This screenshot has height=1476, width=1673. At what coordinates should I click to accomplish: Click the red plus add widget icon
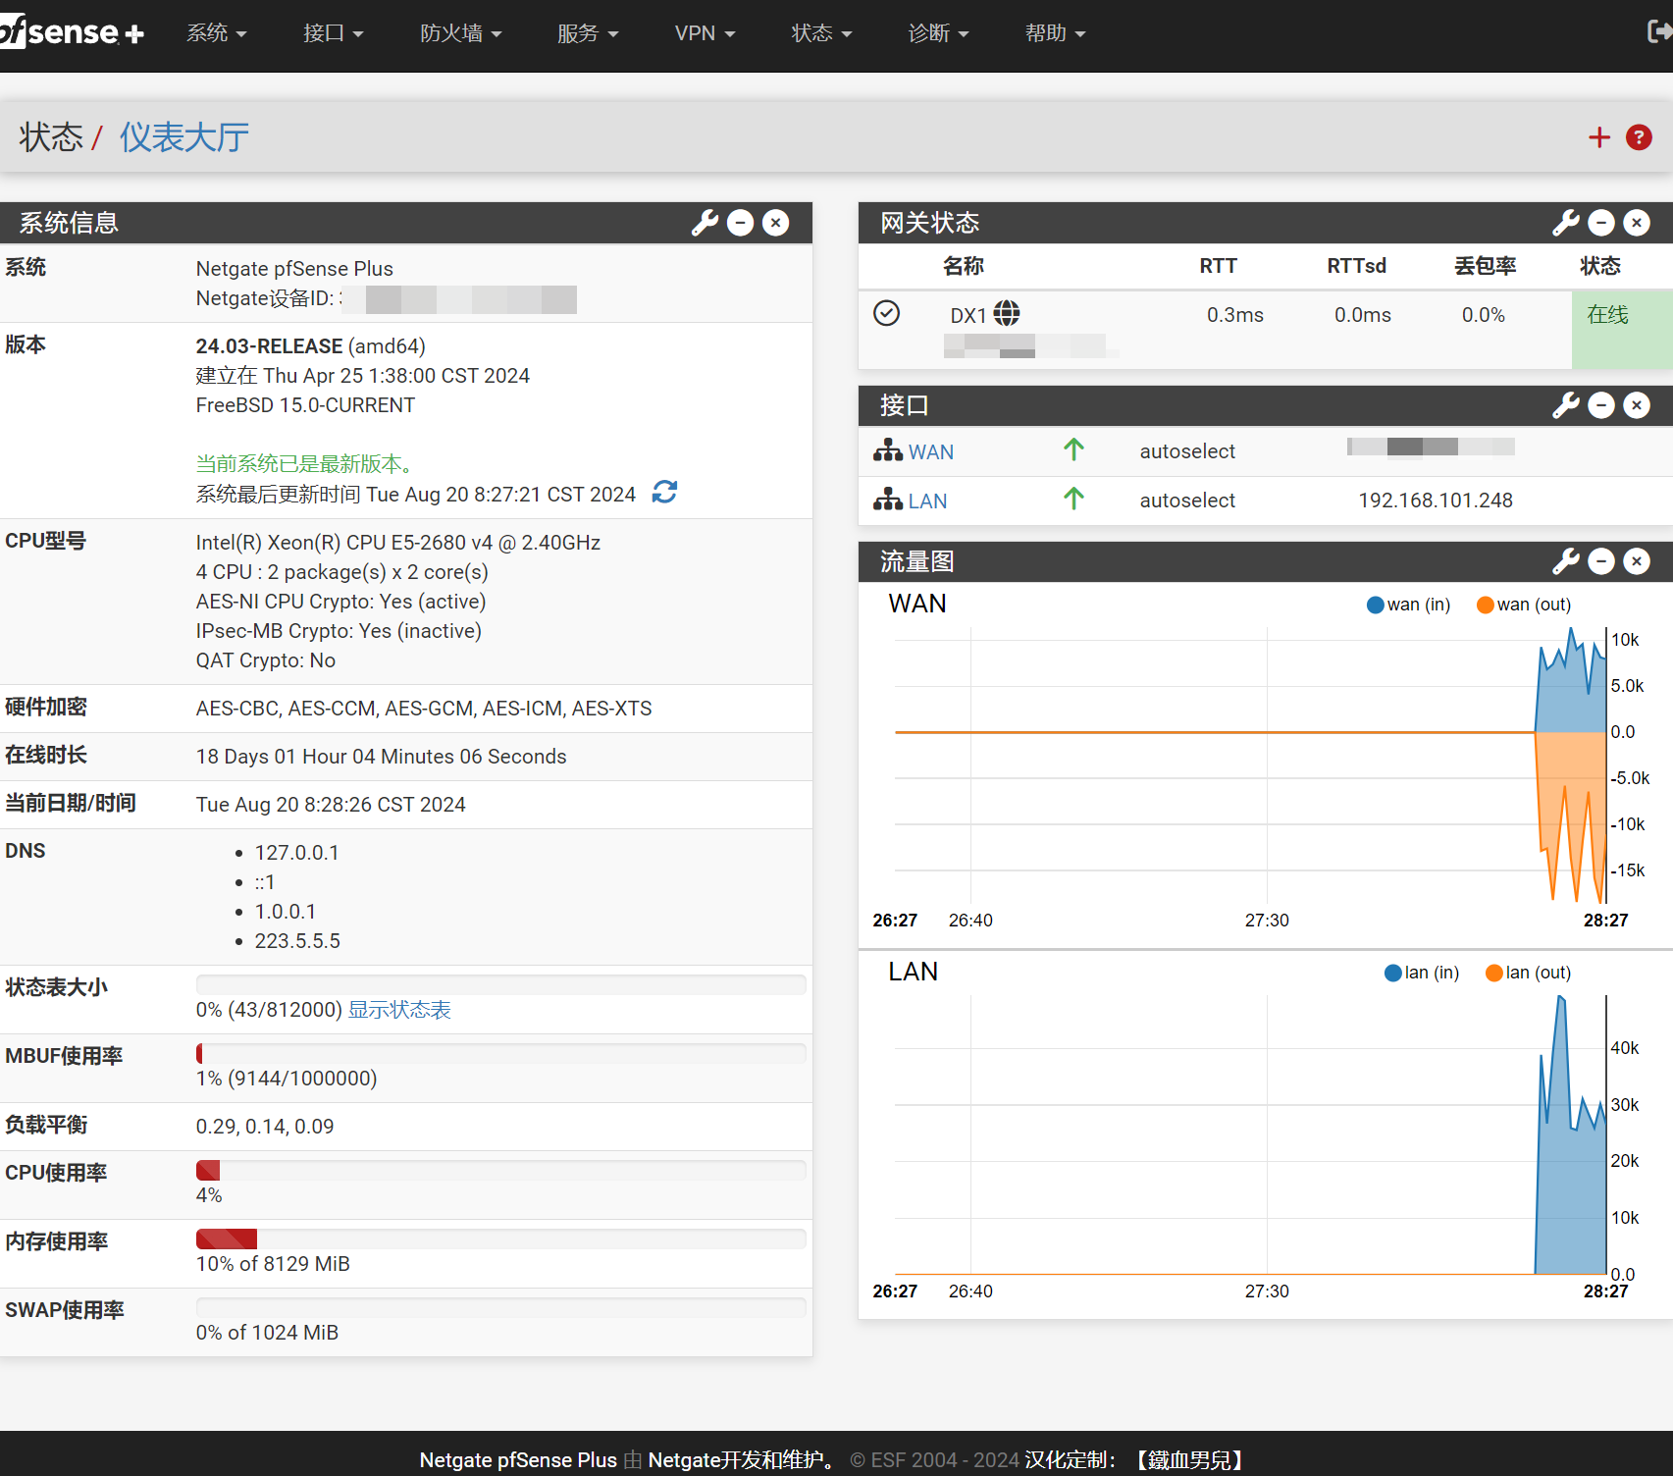coord(1599,137)
